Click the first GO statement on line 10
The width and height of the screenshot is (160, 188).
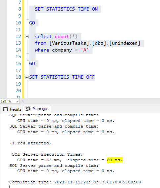(x=32, y=23)
